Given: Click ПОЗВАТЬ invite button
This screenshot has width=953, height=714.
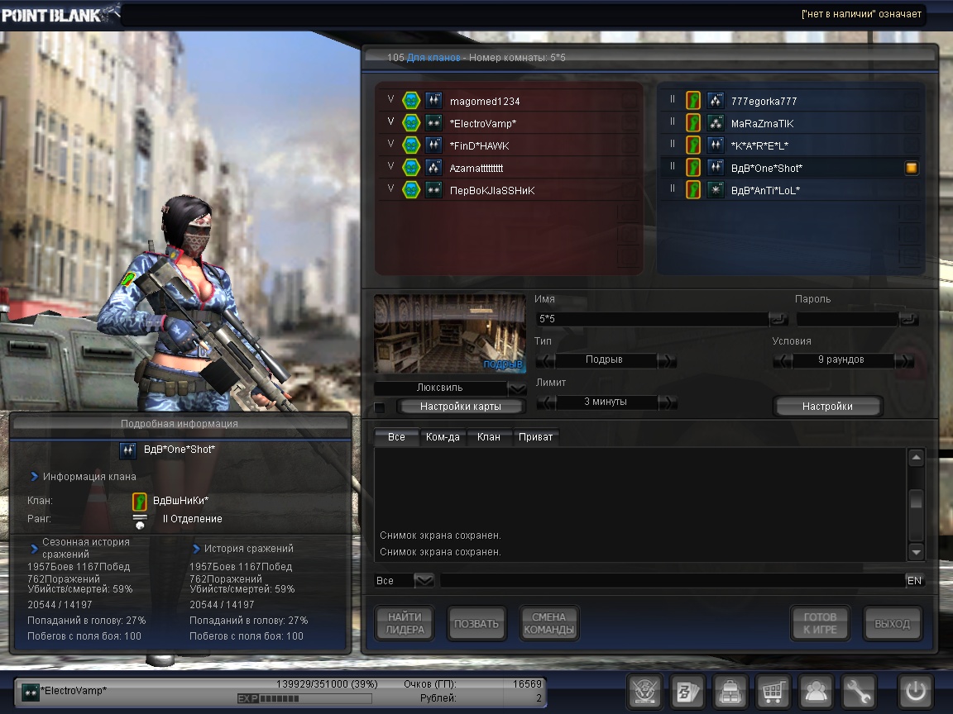Looking at the screenshot, I should pos(476,624).
